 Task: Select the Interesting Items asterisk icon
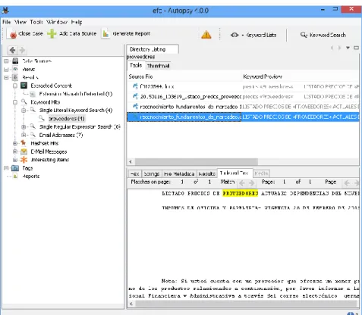(24, 160)
